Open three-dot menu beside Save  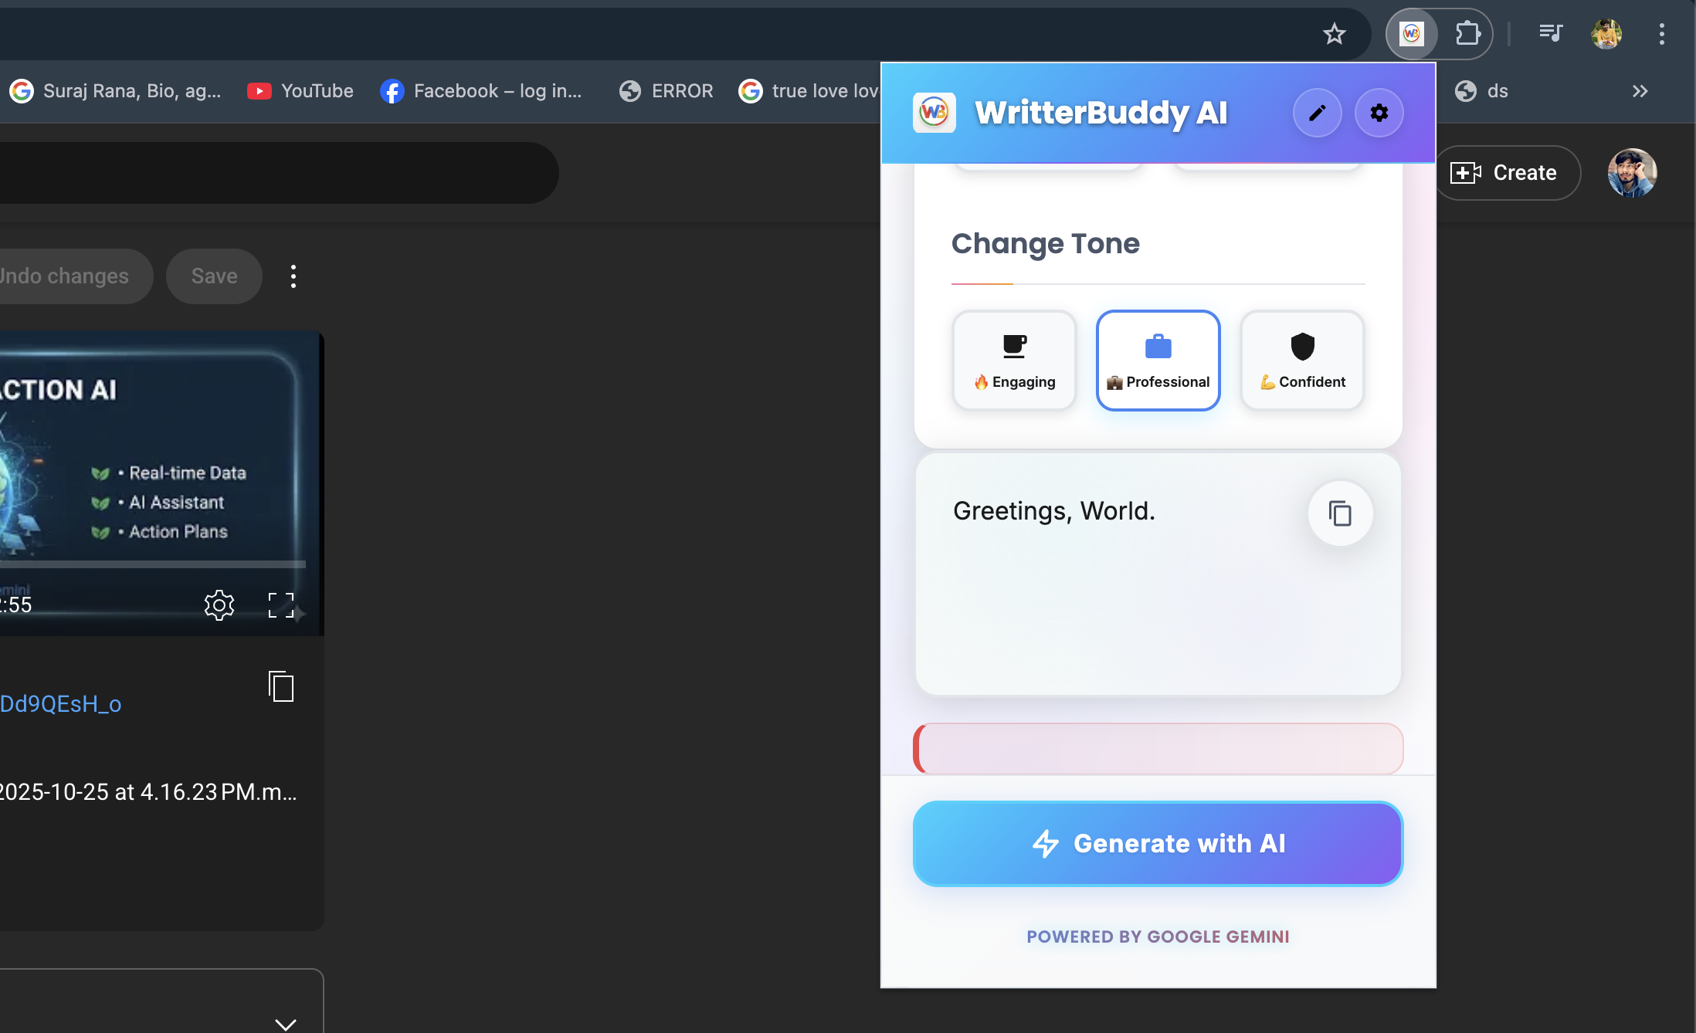[293, 276]
